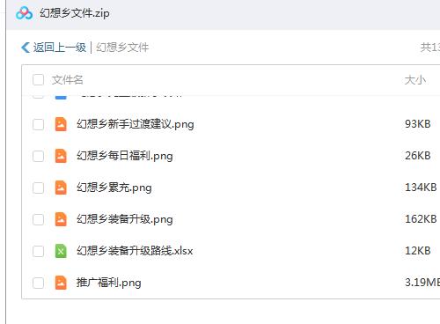
Task: Go back via 返回上一级 link
Action: point(59,48)
